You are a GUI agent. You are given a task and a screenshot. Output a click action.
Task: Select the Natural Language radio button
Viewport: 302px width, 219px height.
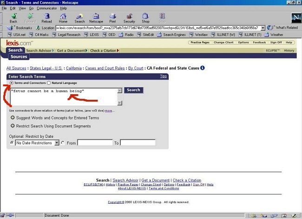pyautogui.click(x=49, y=83)
